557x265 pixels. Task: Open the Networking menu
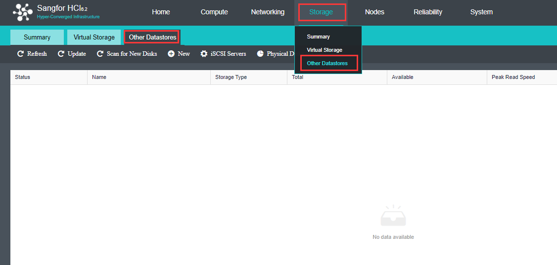coord(268,12)
